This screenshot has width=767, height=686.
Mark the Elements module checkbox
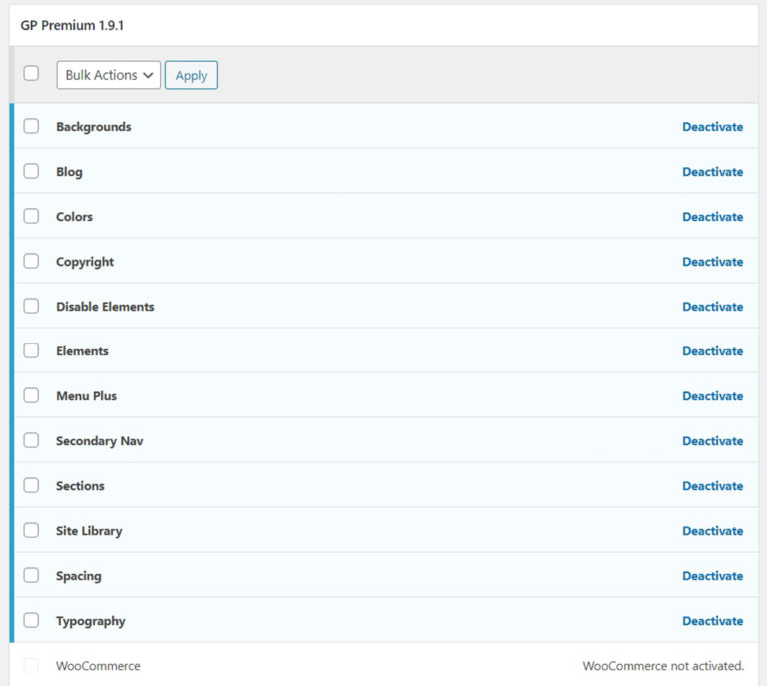(x=31, y=351)
